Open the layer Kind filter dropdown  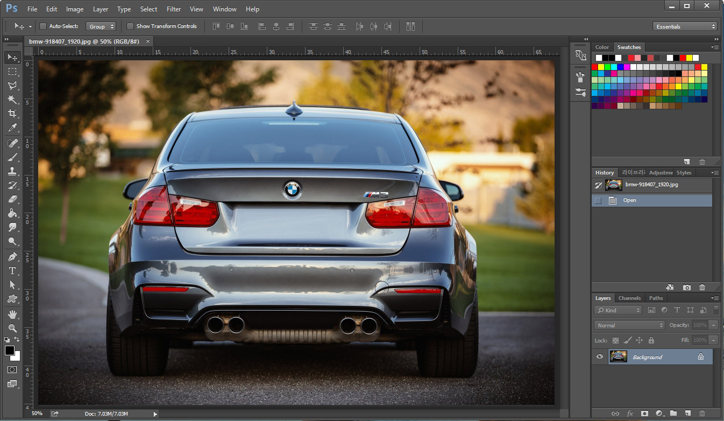coord(618,310)
